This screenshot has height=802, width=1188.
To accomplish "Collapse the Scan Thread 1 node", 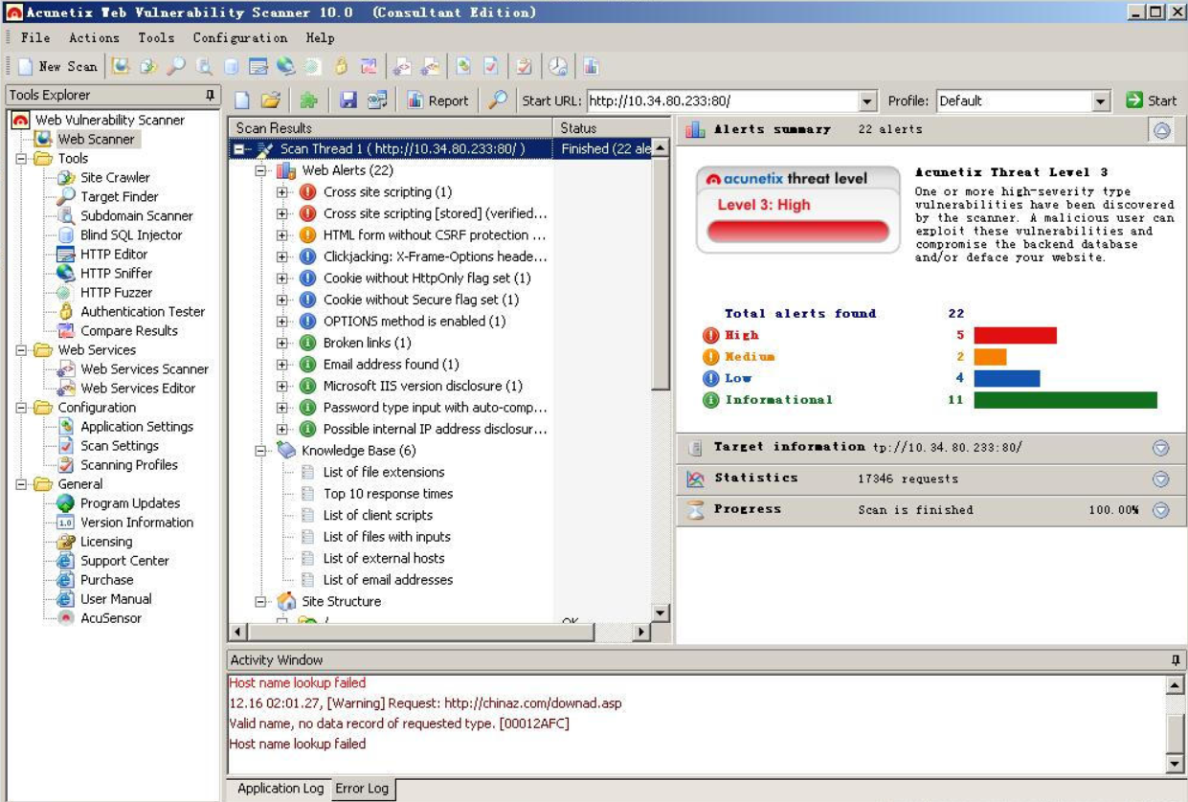I will coord(239,149).
